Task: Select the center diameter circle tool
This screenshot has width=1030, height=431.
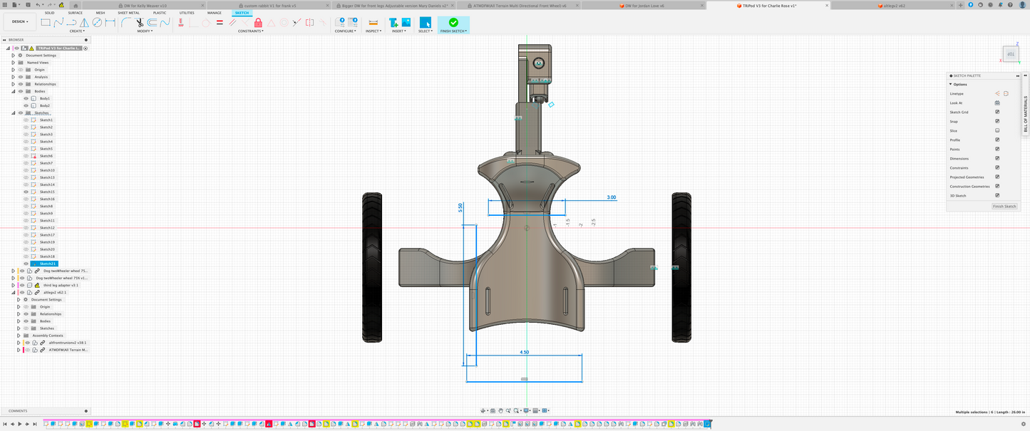Action: (97, 23)
